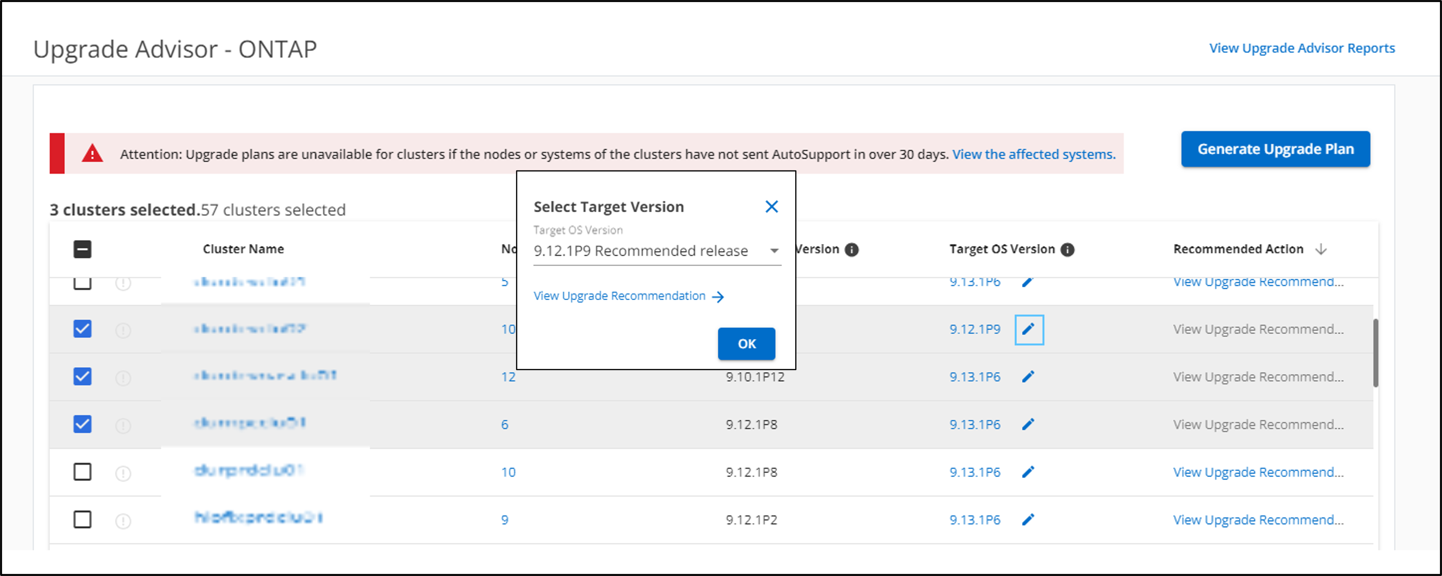Toggle the select-all header checkbox

(x=82, y=249)
